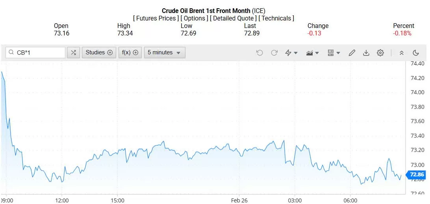Undo the last chart action
Viewport: 430px width, 204px height.
coord(259,53)
